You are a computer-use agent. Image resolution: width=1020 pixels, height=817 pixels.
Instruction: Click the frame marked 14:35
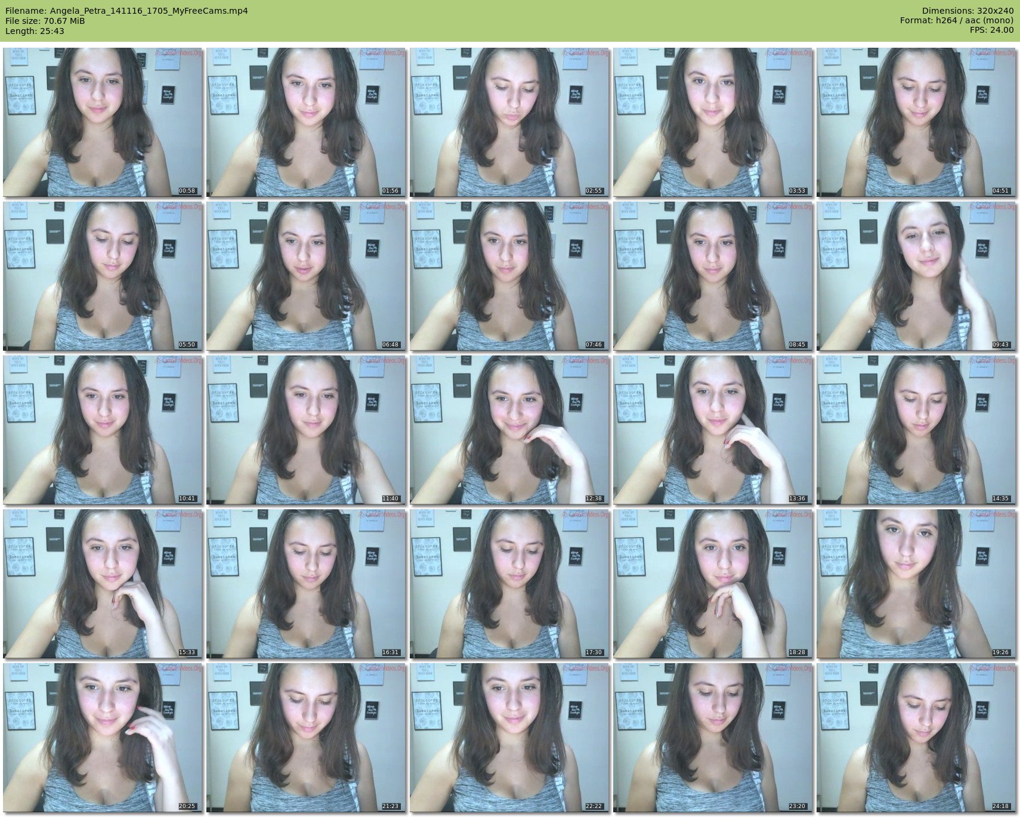click(916, 430)
